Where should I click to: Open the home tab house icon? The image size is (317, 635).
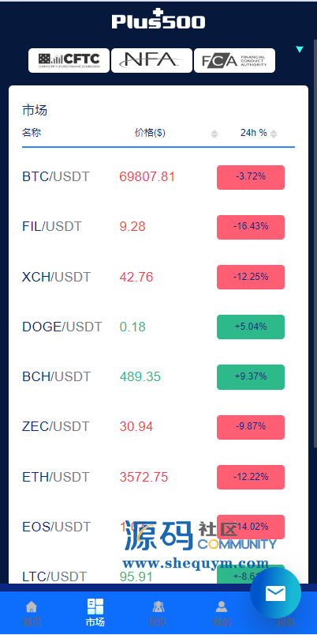31,607
